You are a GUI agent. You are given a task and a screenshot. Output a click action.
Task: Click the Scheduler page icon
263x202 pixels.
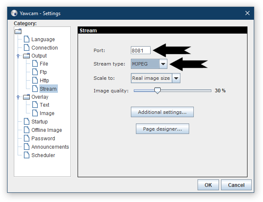26,155
